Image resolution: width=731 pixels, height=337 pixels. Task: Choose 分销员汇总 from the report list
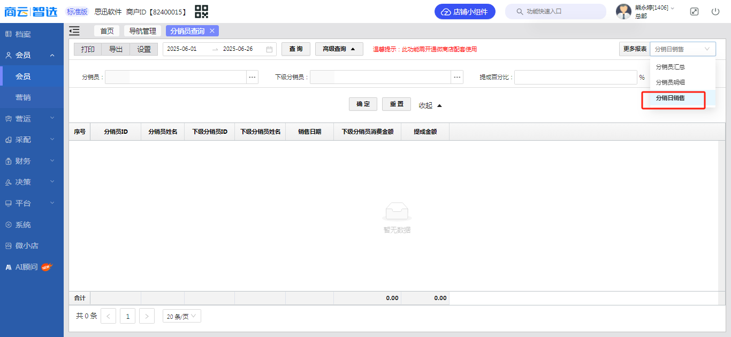[683, 67]
